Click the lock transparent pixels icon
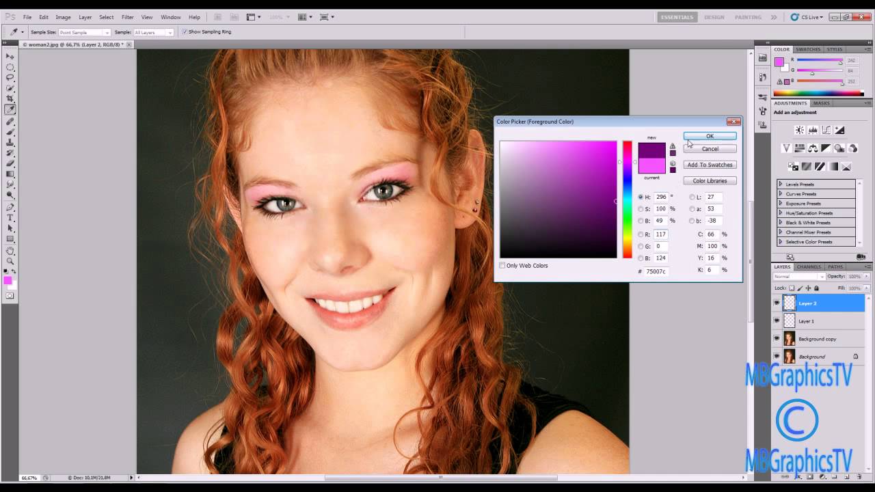Image resolution: width=875 pixels, height=492 pixels. coord(792,288)
